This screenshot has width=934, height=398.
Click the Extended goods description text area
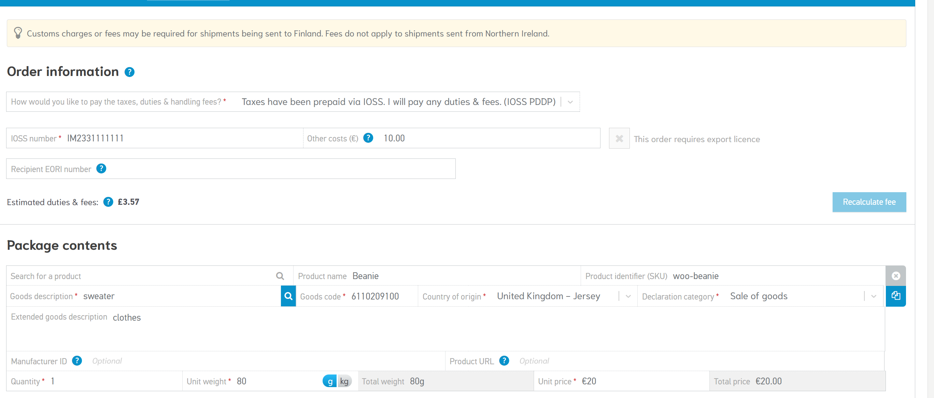pyautogui.click(x=445, y=329)
